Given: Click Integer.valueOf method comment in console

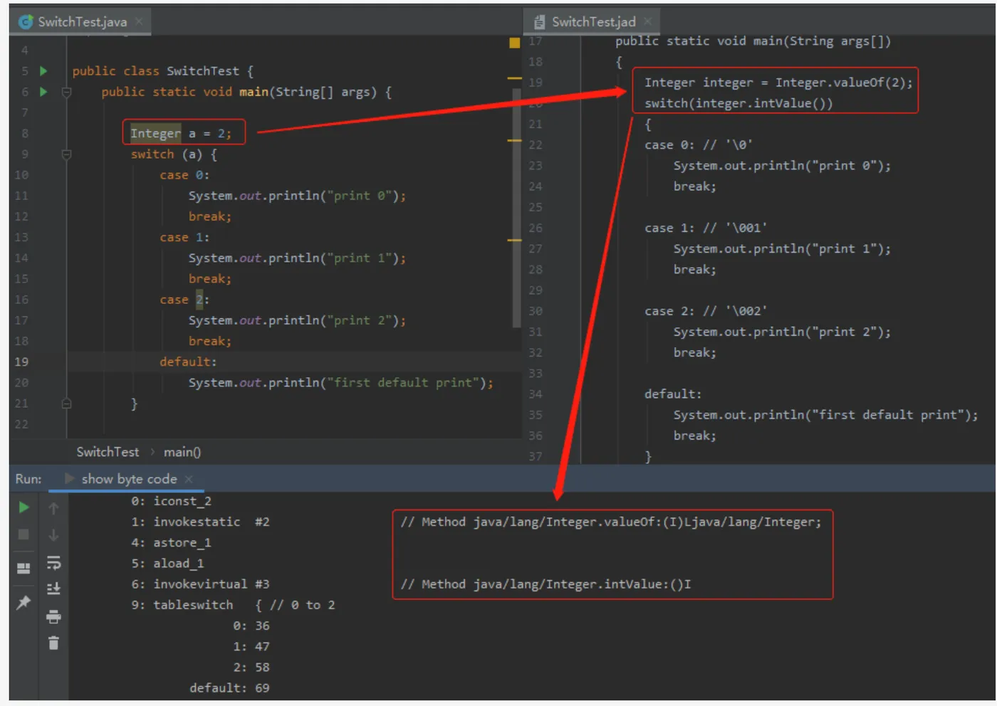Looking at the screenshot, I should pos(610,522).
